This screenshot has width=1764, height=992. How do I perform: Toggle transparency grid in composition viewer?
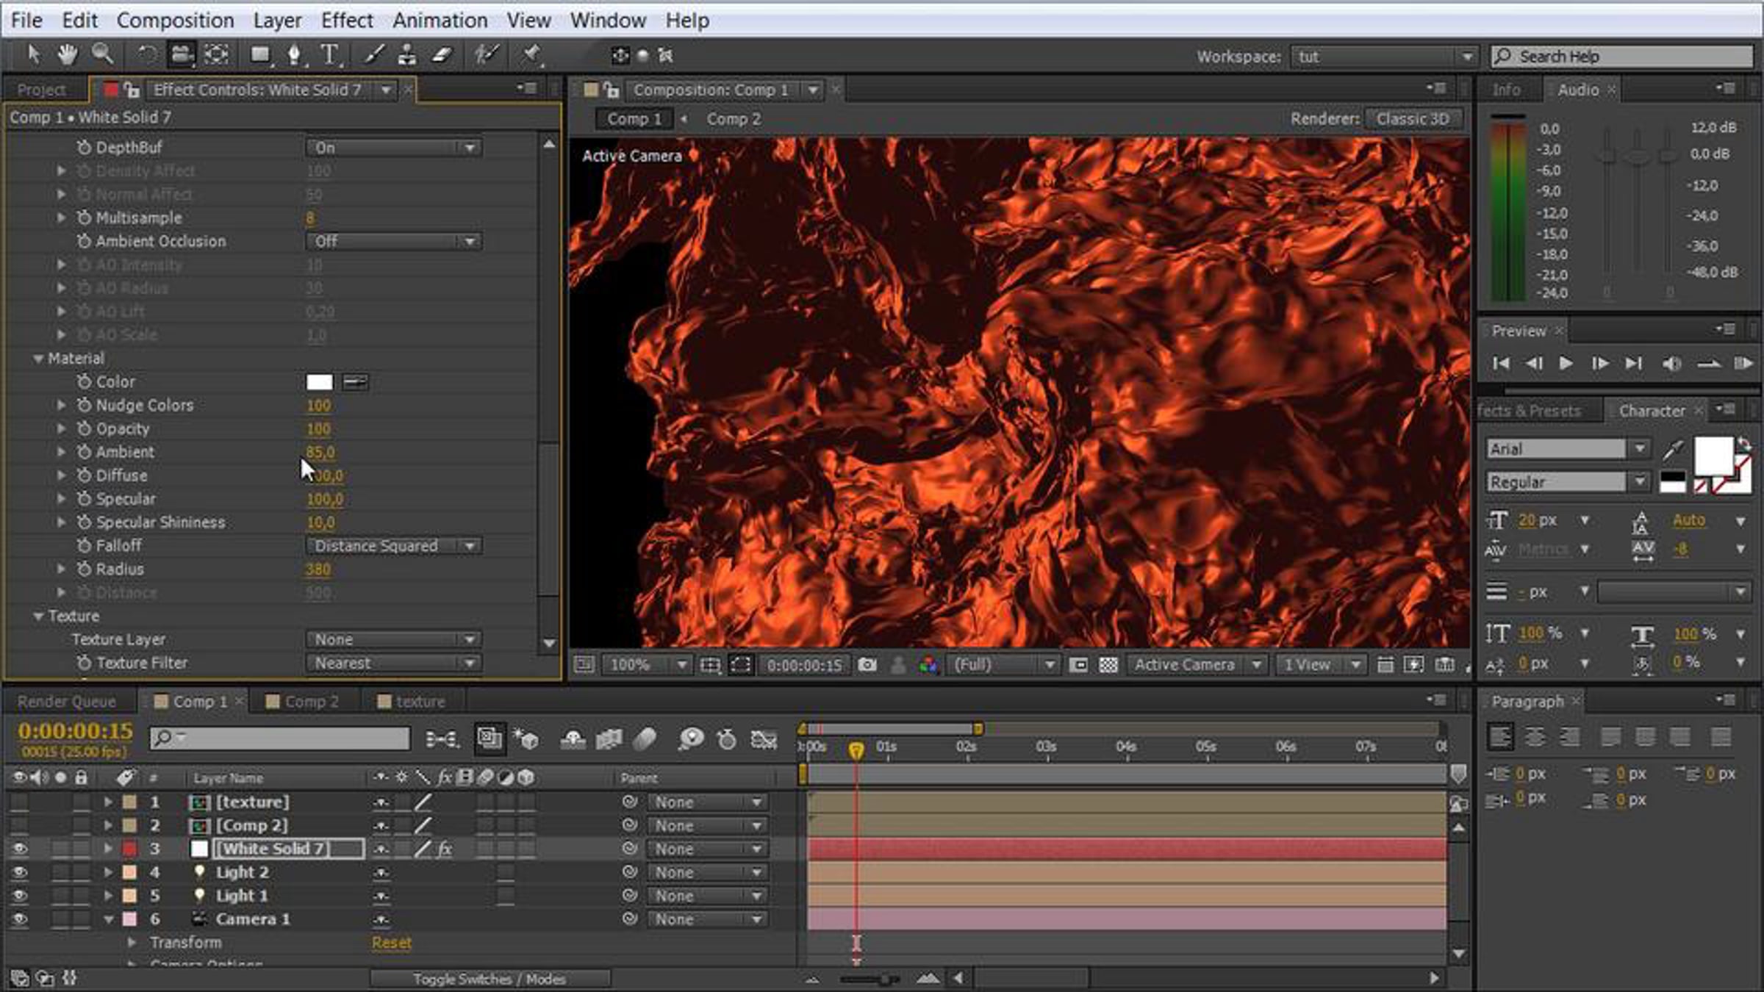(1108, 665)
